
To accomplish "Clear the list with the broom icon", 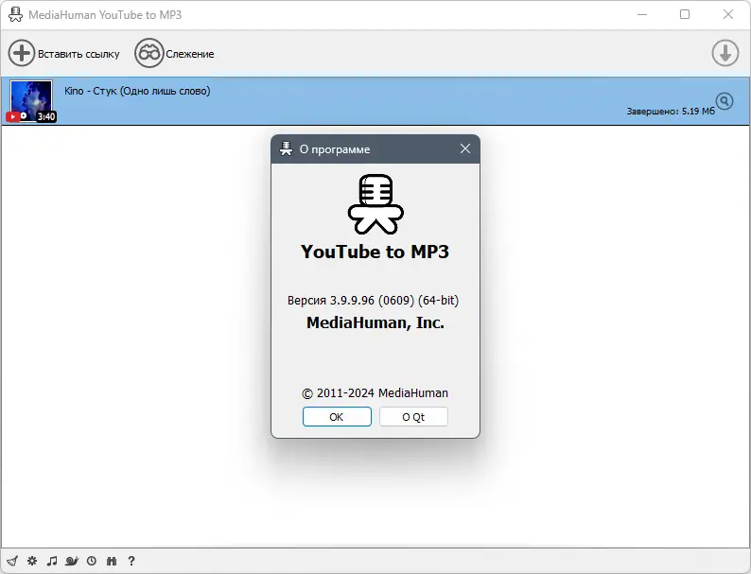I will pyautogui.click(x=12, y=561).
